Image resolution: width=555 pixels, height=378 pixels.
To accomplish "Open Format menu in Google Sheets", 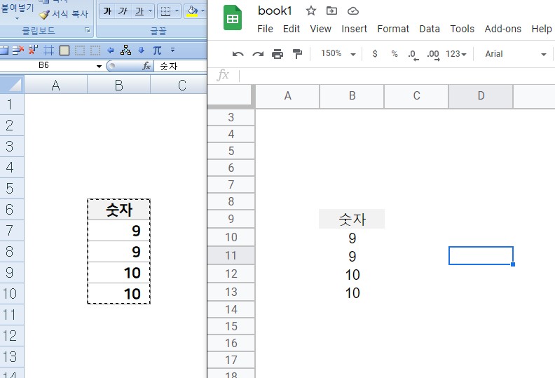I will 393,29.
